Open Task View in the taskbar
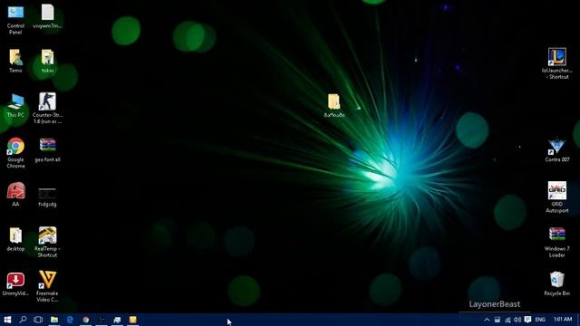This screenshot has width=580, height=326. coord(38,320)
